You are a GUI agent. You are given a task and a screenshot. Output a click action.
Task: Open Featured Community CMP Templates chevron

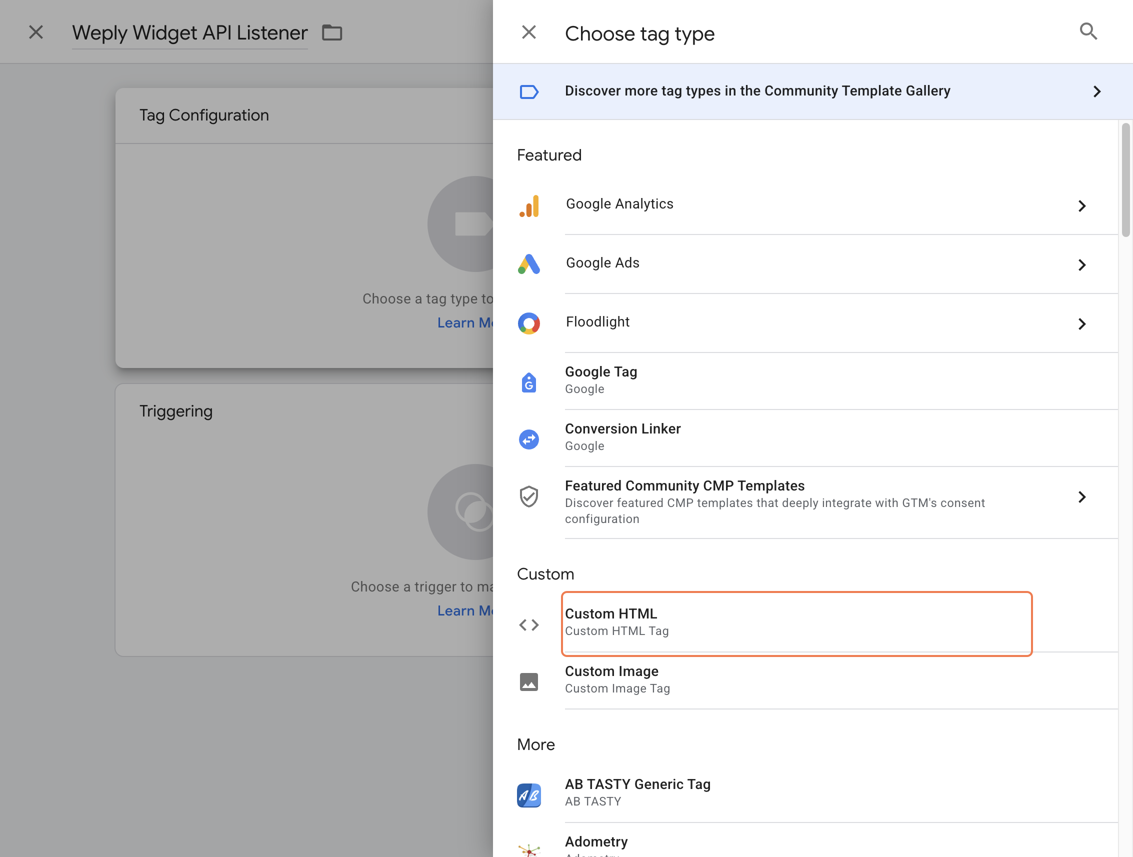tap(1081, 497)
